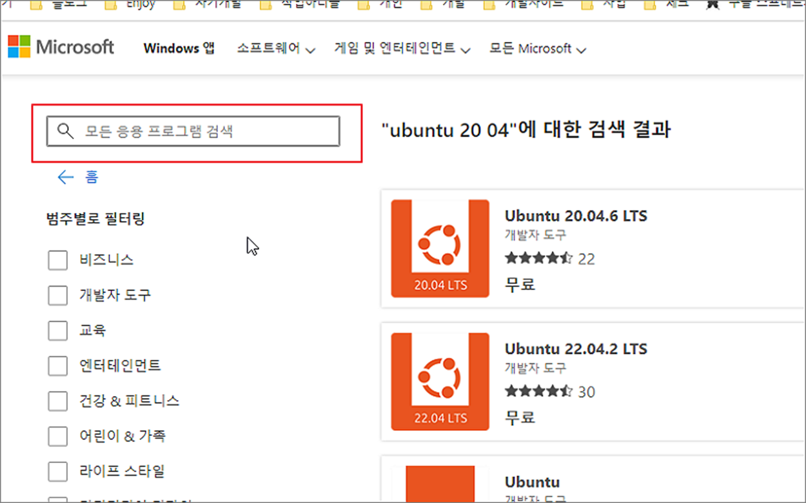Open the plain Ubuntu app icon
806x503 pixels.
(x=440, y=483)
